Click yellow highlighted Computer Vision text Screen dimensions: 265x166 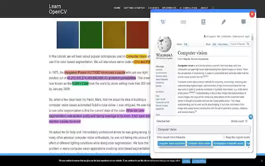pos(136,56)
